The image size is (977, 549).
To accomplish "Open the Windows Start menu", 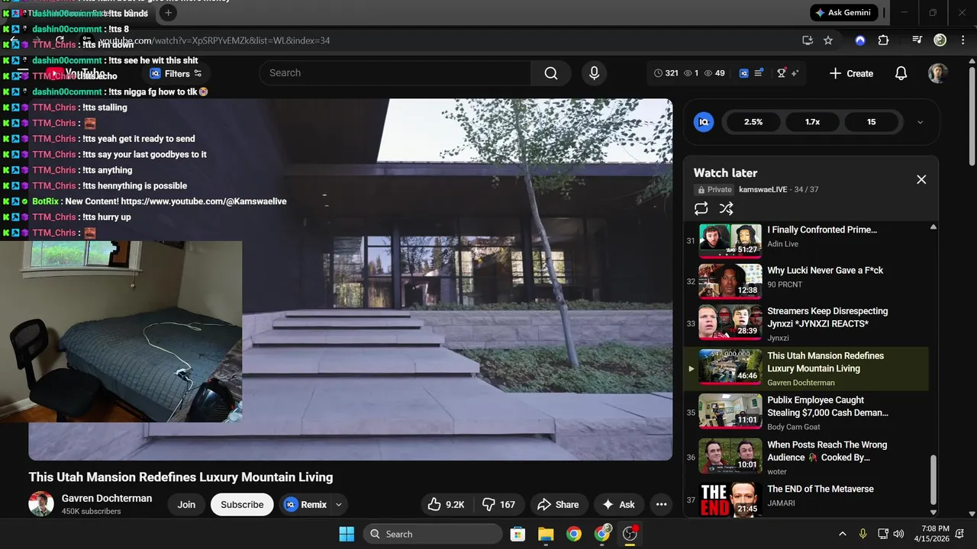I will (x=347, y=534).
